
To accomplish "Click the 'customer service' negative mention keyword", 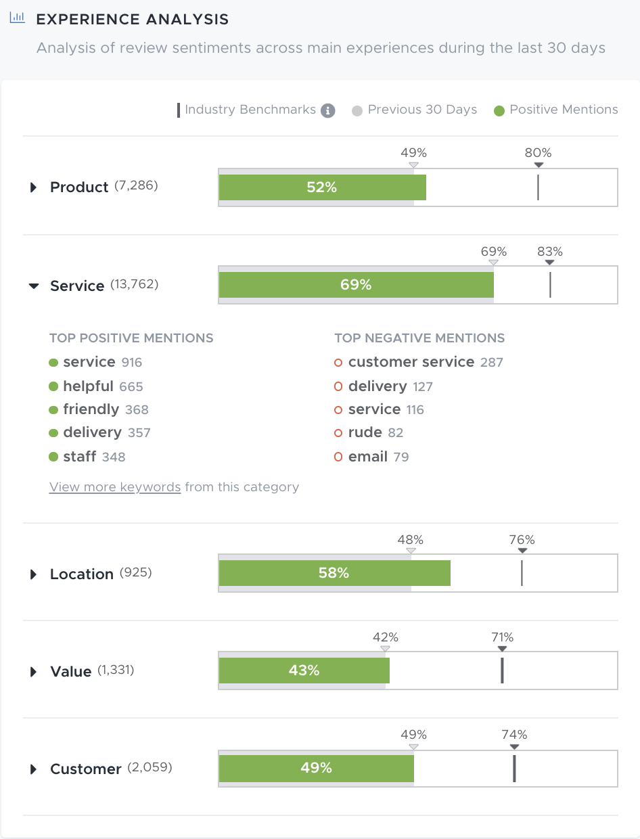I will (411, 362).
